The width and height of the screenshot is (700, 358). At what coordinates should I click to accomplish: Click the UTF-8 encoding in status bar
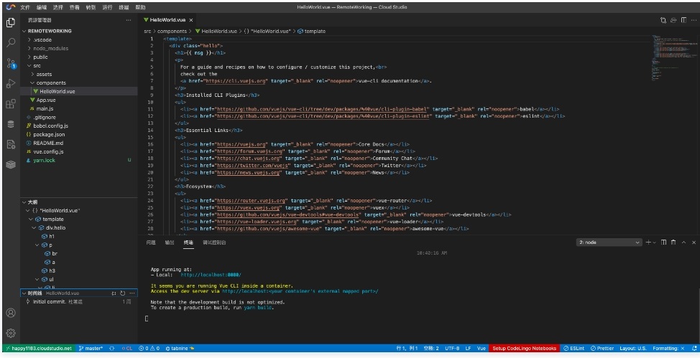(452, 348)
